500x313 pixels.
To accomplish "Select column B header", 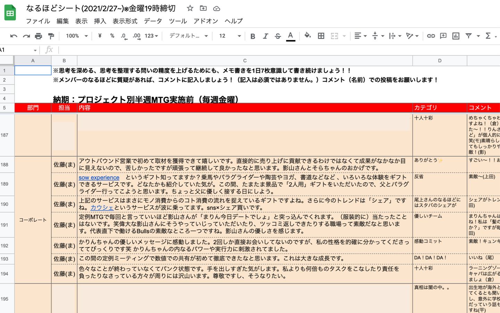I will point(64,61).
